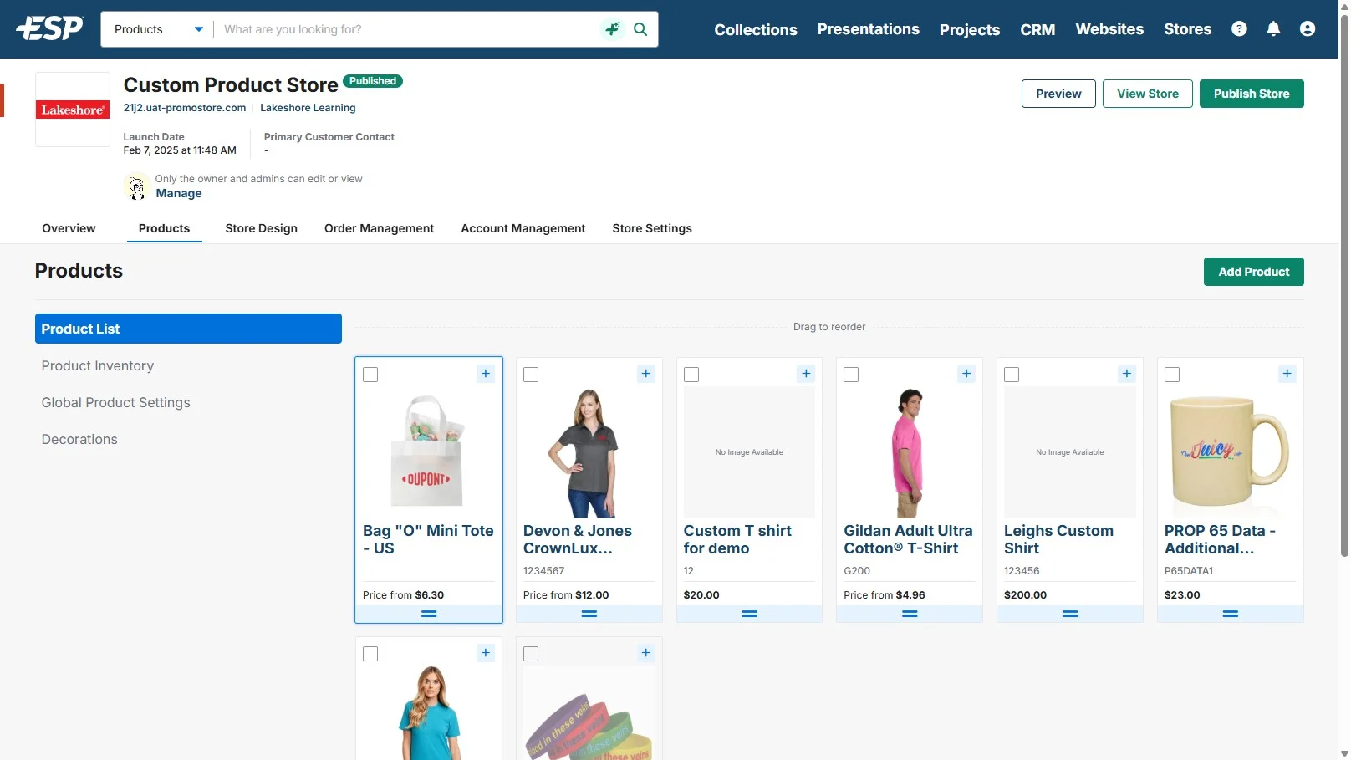Viewport: 1351px width, 760px height.
Task: Open Websites in the top navigation
Action: [x=1109, y=29]
